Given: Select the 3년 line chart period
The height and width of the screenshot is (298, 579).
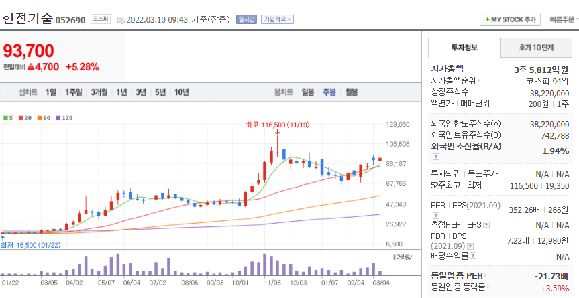Looking at the screenshot, I should pos(141,92).
